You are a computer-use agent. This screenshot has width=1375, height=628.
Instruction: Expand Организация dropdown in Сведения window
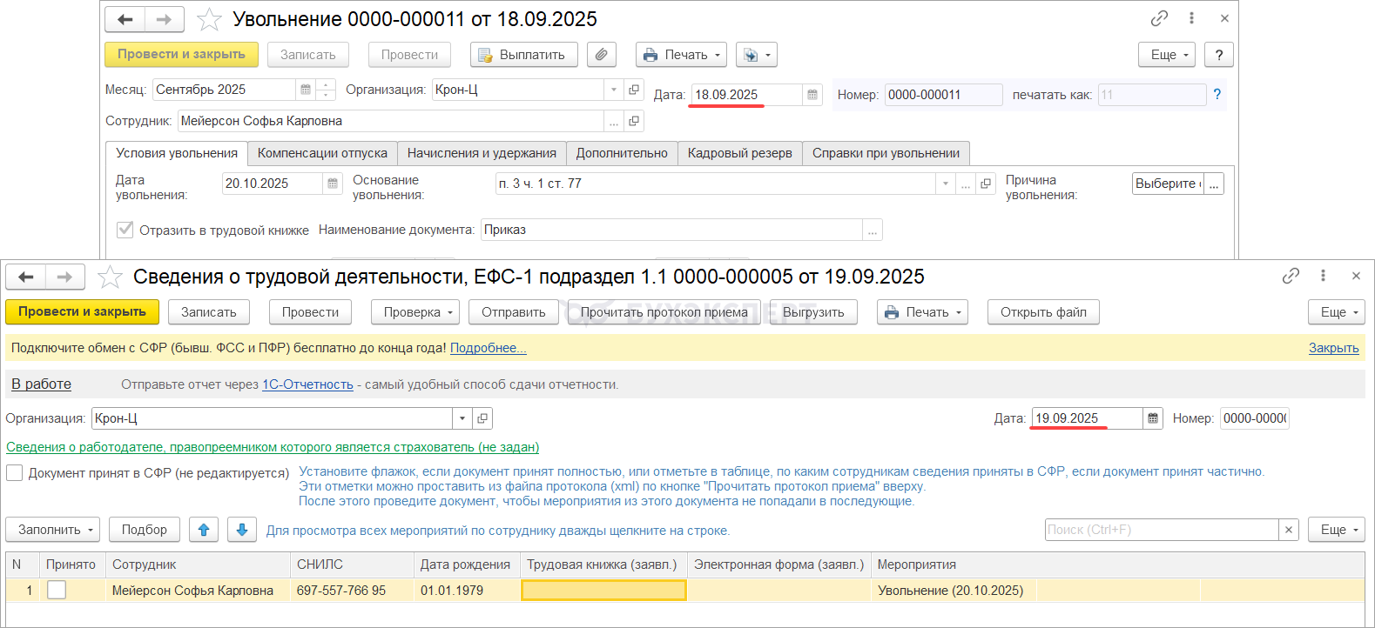[x=462, y=418]
